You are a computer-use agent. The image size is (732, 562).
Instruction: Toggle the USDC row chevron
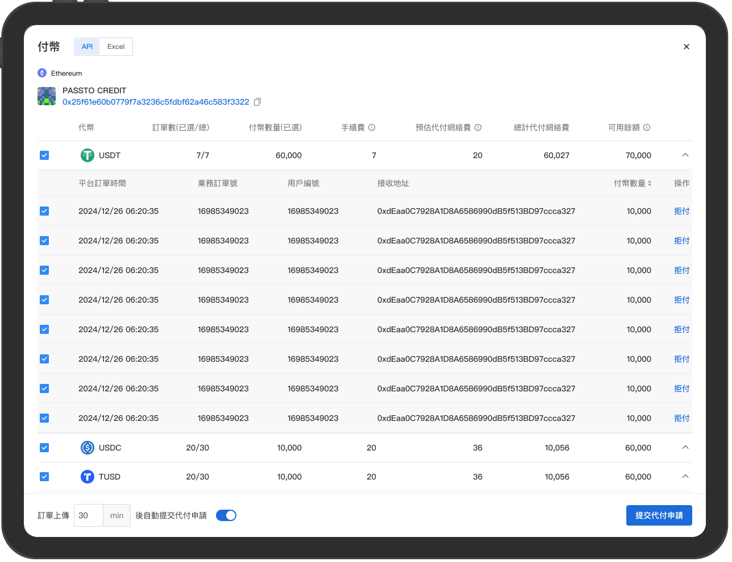(685, 447)
